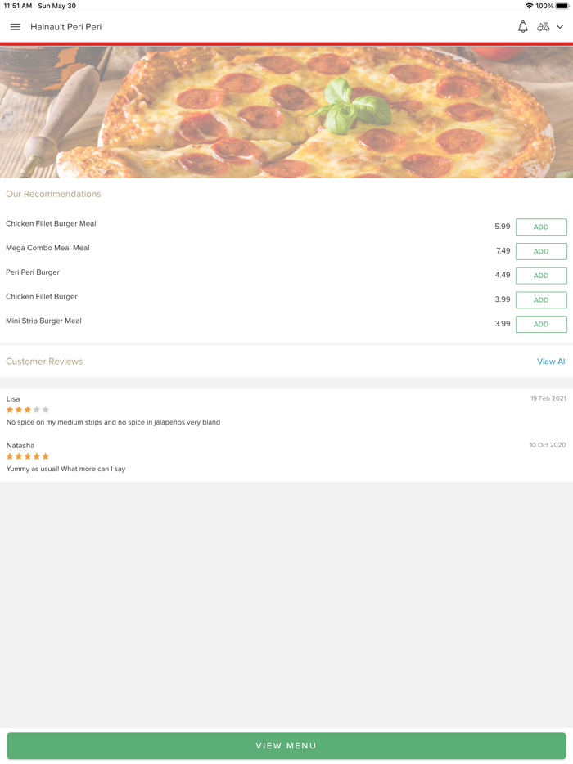Open the hamburger navigation menu
Screen dimensions: 573x764
click(15, 26)
